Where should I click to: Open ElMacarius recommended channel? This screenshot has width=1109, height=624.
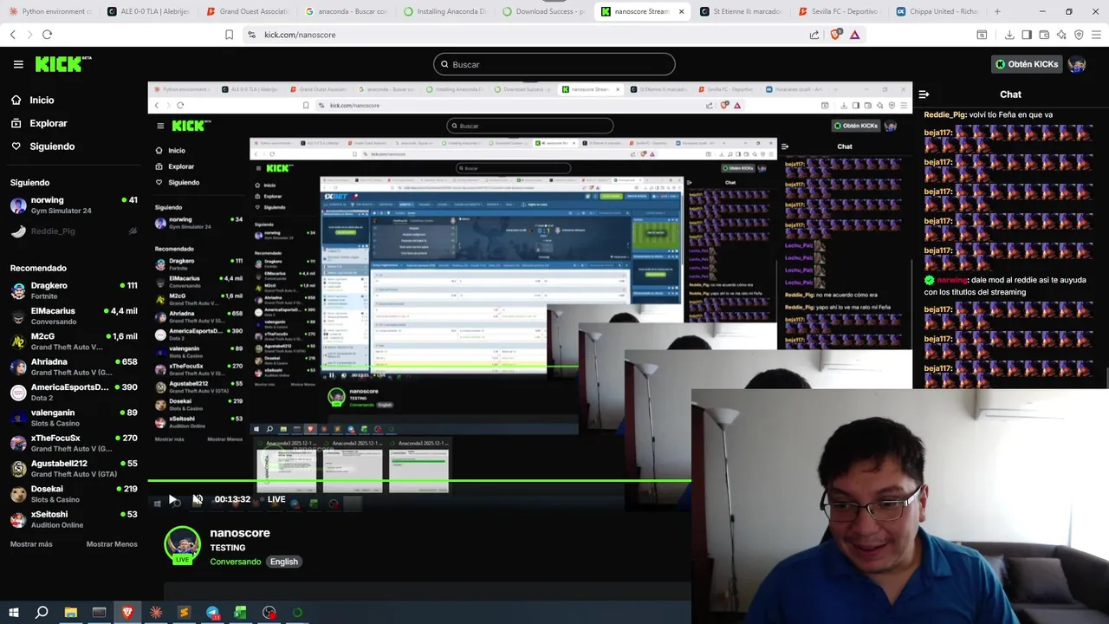click(74, 316)
